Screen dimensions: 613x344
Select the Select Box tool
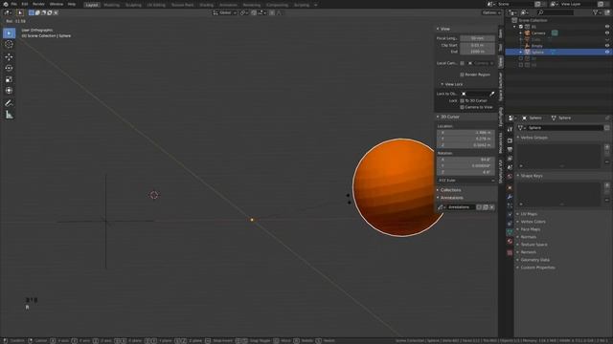[9, 33]
